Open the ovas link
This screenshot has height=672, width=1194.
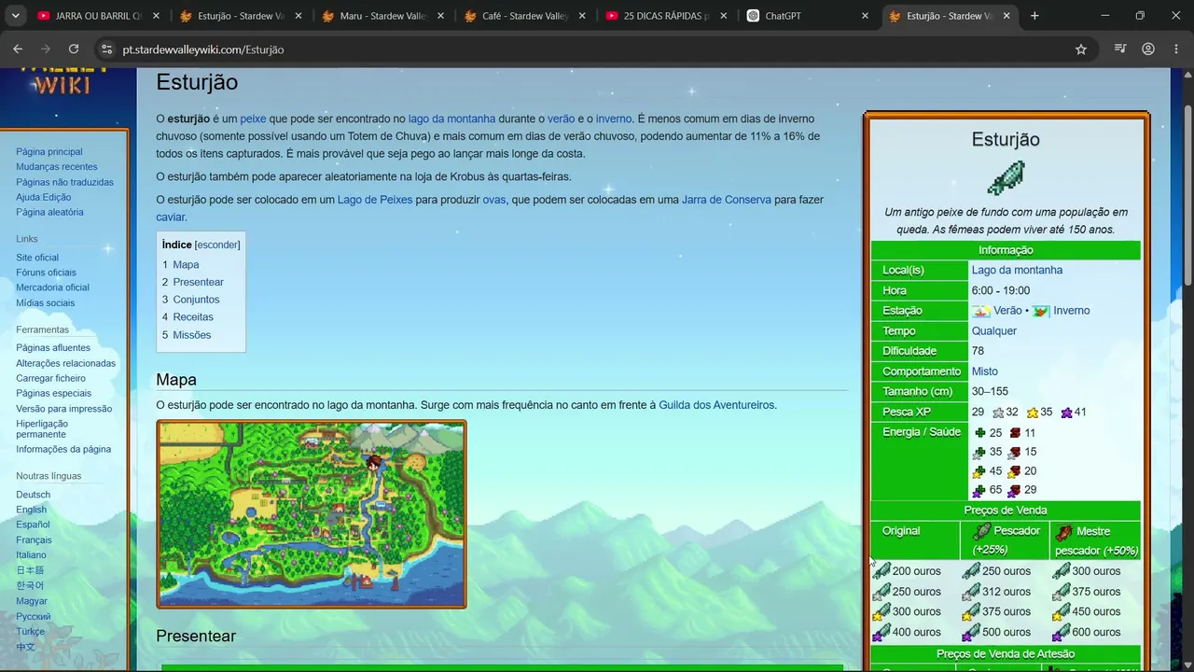click(494, 200)
